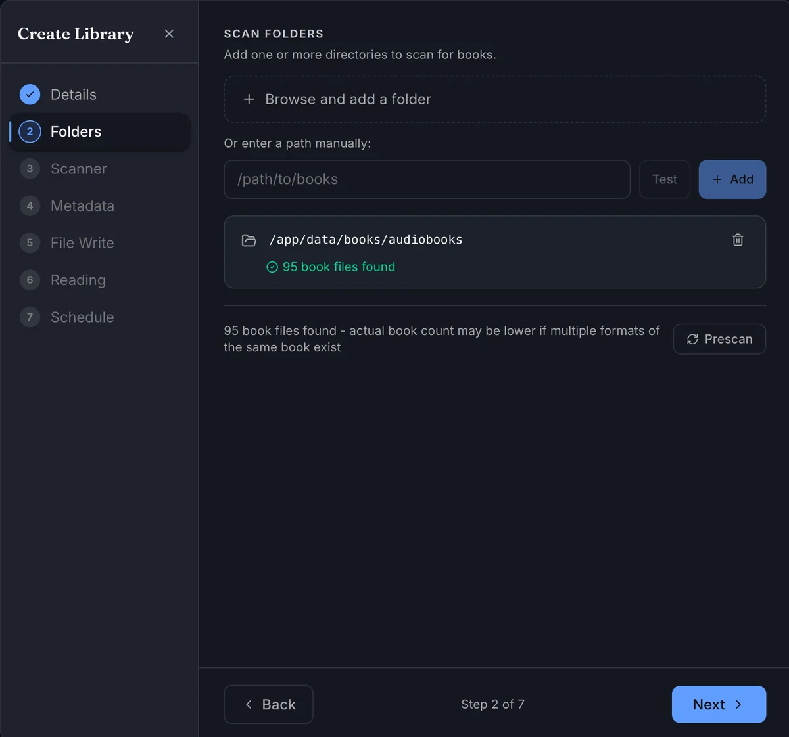The height and width of the screenshot is (737, 789).
Task: Open the Schedule step
Action: (x=99, y=317)
